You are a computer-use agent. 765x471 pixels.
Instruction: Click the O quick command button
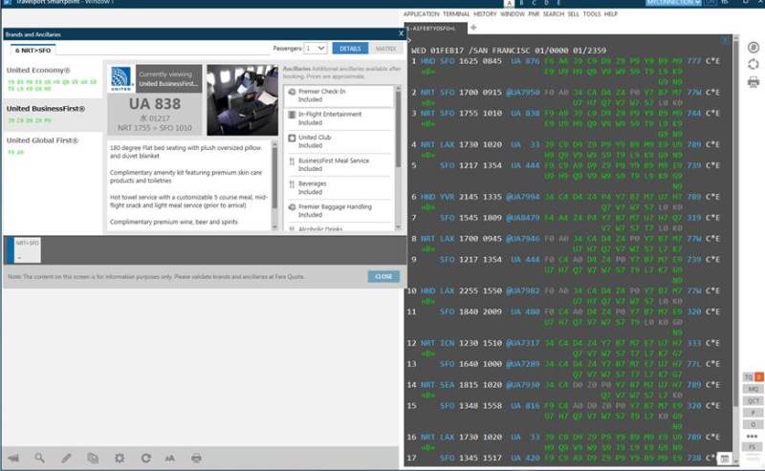(x=753, y=424)
